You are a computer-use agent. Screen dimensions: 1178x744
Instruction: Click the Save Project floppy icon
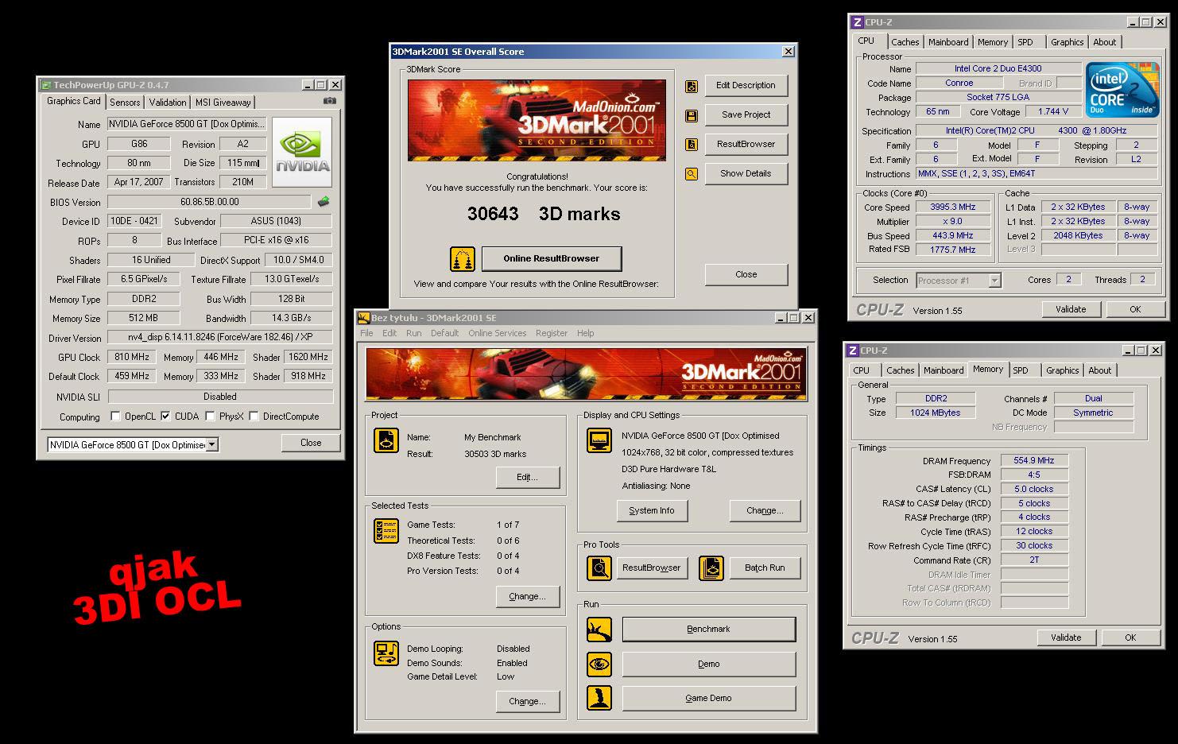[x=692, y=115]
